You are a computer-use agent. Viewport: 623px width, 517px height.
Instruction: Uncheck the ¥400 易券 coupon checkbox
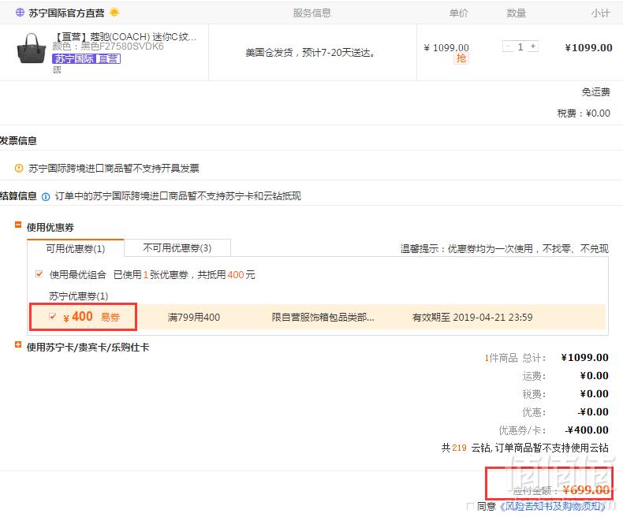[x=52, y=316]
